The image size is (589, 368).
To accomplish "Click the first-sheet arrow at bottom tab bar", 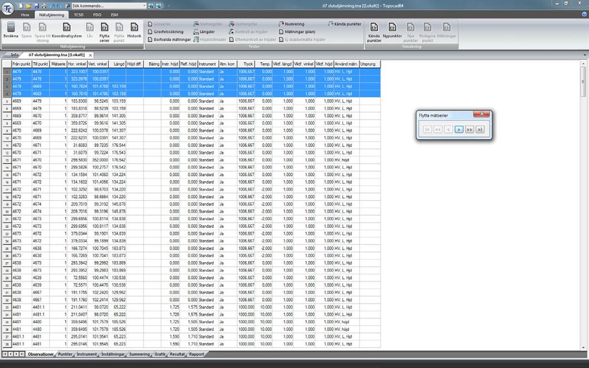I will 5,354.
